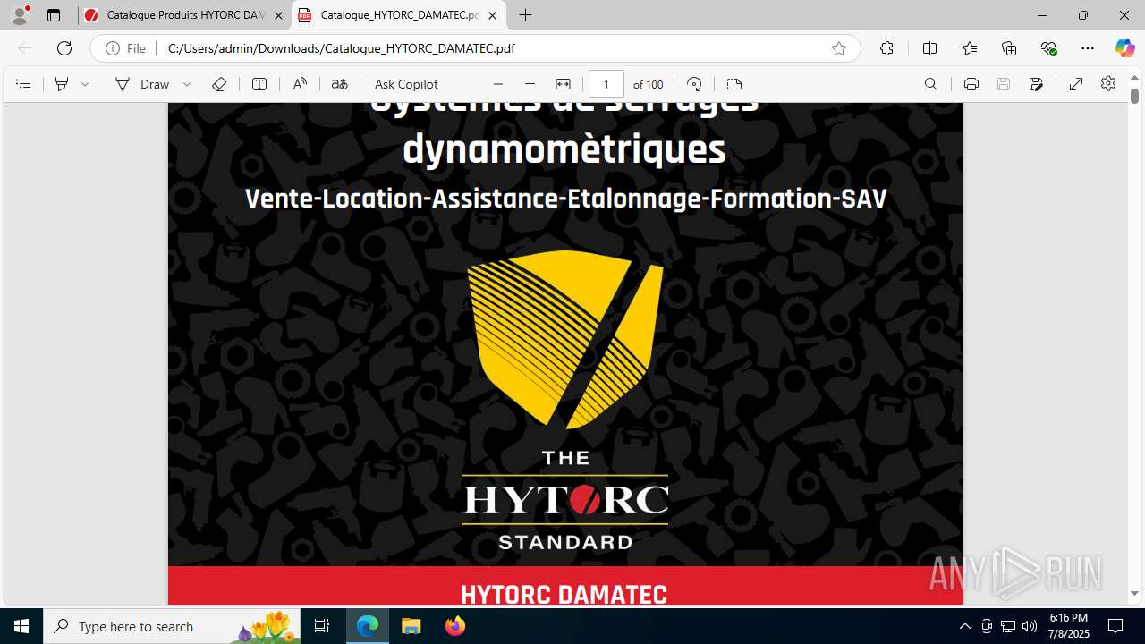The width and height of the screenshot is (1145, 644).
Task: Click the Save as icon
Action: [x=1036, y=84]
